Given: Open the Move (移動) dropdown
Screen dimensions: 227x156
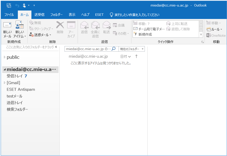Looking at the screenshot, I should tap(213, 23).
